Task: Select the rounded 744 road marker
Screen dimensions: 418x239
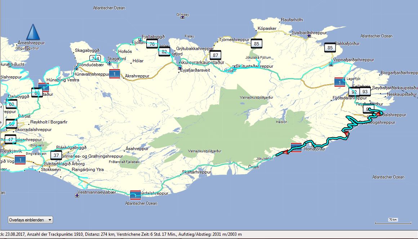Action: point(95,58)
